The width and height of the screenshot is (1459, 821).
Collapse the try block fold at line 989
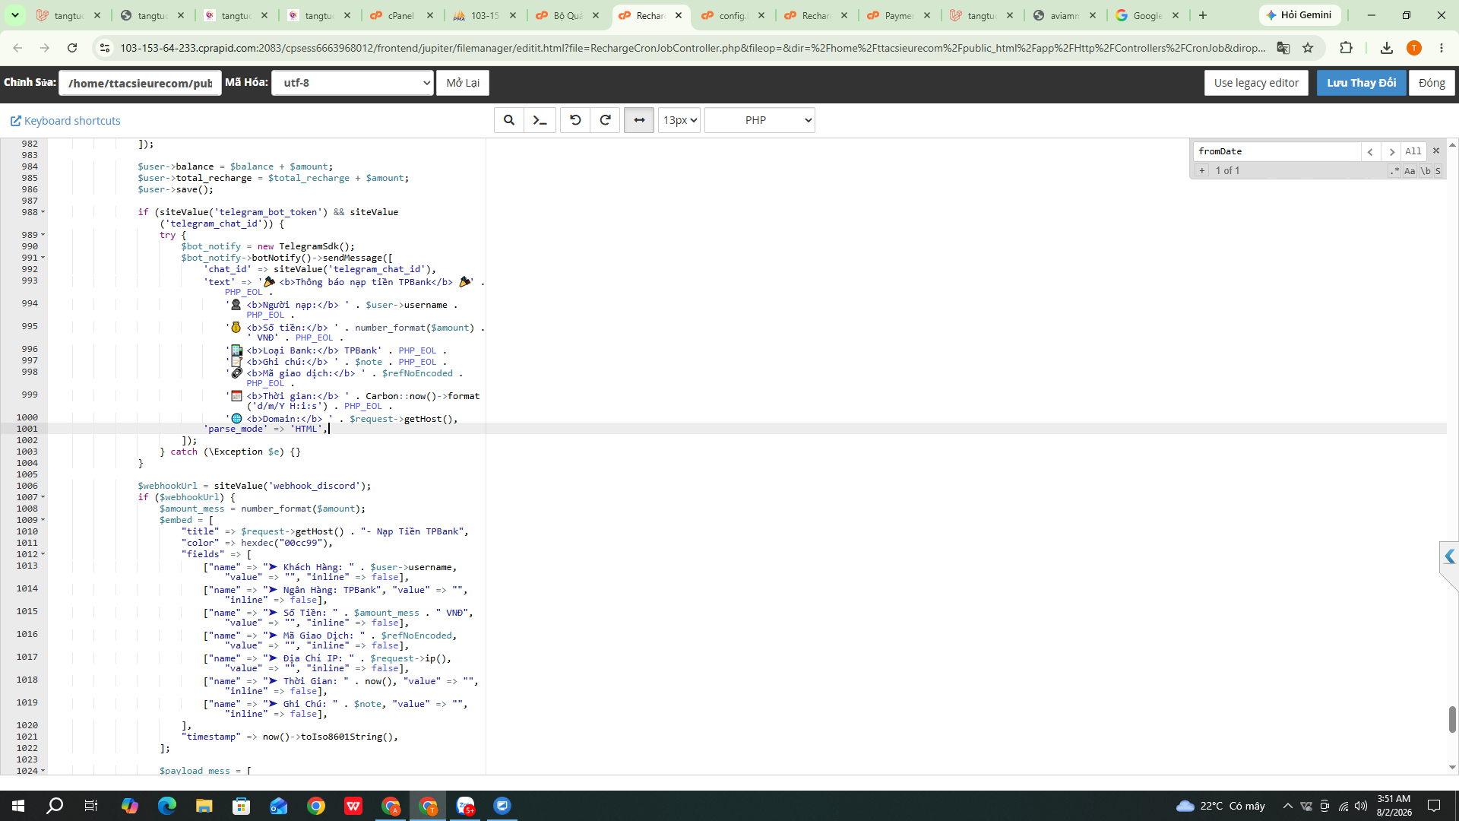pos(43,235)
